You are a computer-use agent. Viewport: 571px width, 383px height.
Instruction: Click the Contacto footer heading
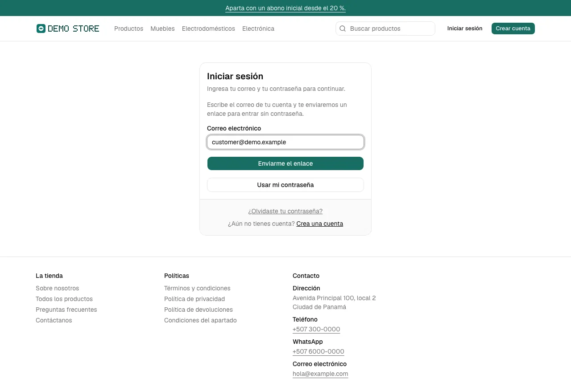306,276
